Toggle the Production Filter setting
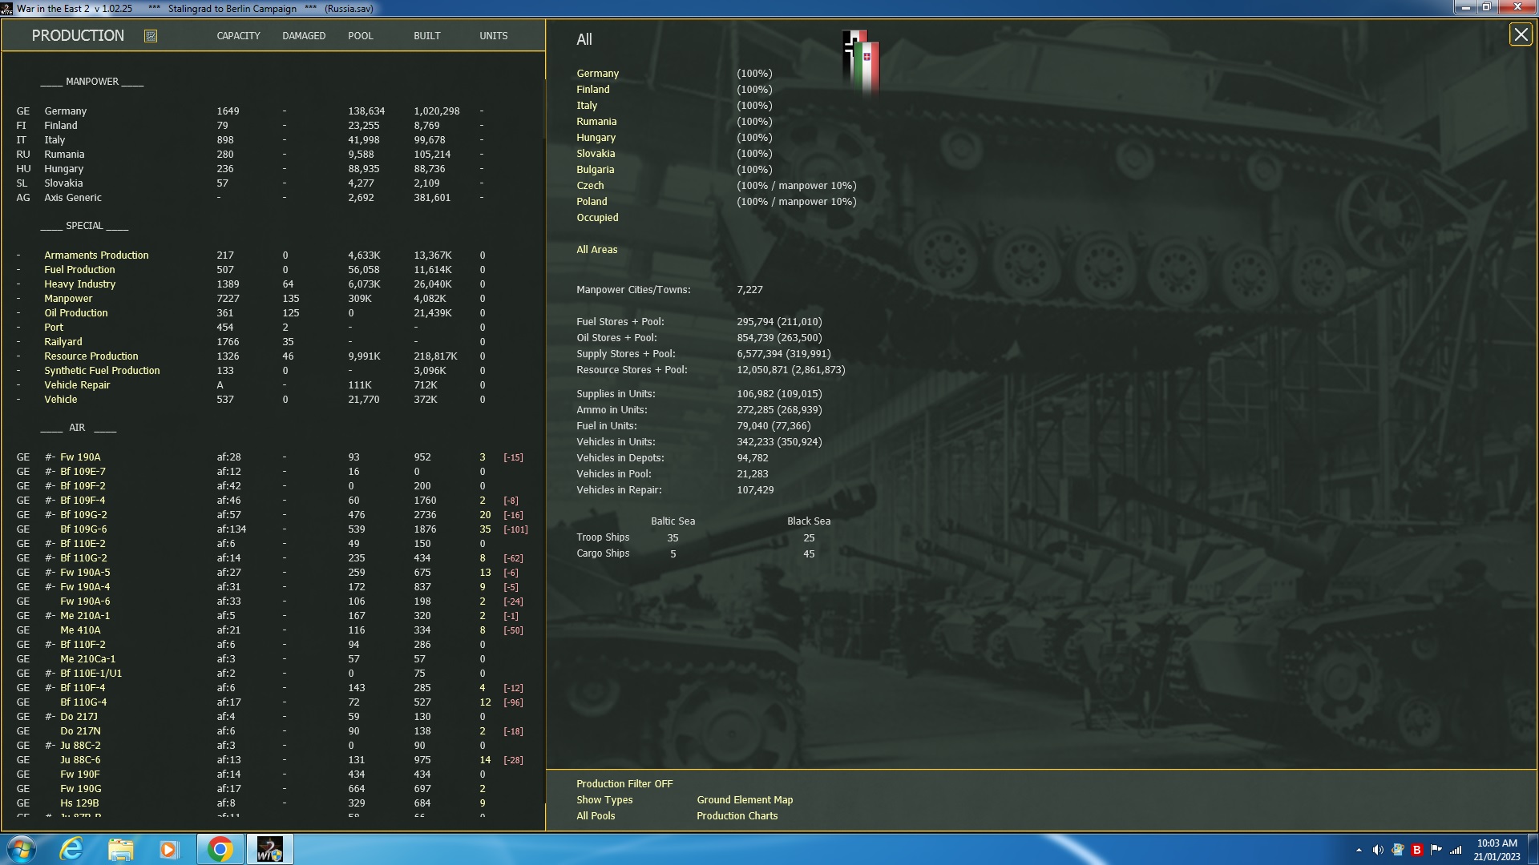Viewport: 1539px width, 865px height. (x=624, y=783)
